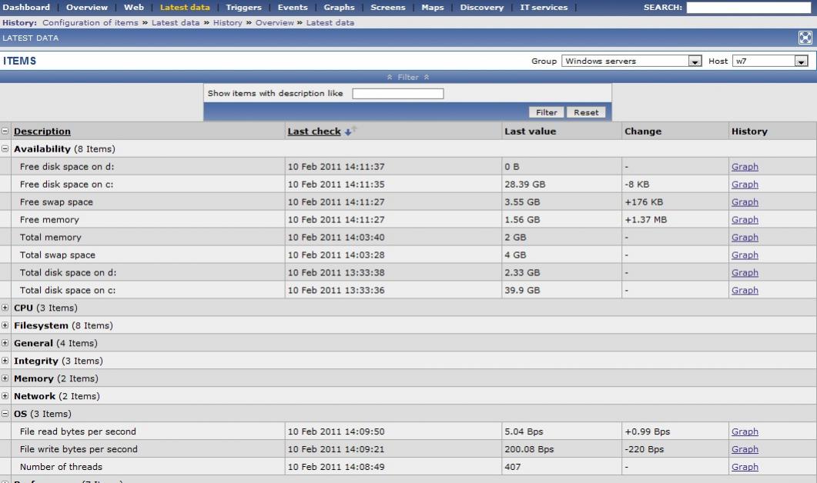The height and width of the screenshot is (483, 817).
Task: Go to the Overview menu item
Action: coord(86,7)
